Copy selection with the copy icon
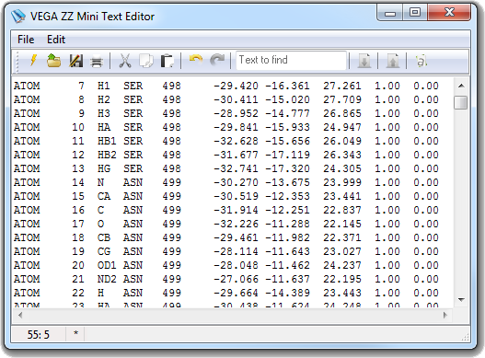Image resolution: width=485 pixels, height=358 pixels. pos(145,61)
